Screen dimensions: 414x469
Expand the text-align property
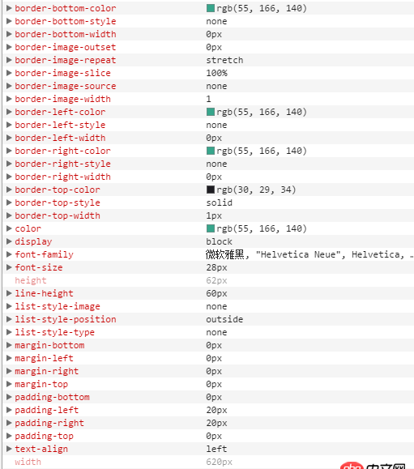coord(9,449)
